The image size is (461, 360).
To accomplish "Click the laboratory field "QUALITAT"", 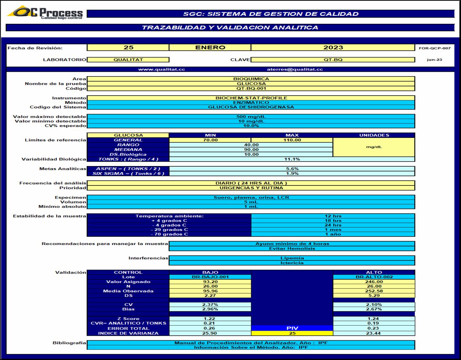I will (128, 60).
